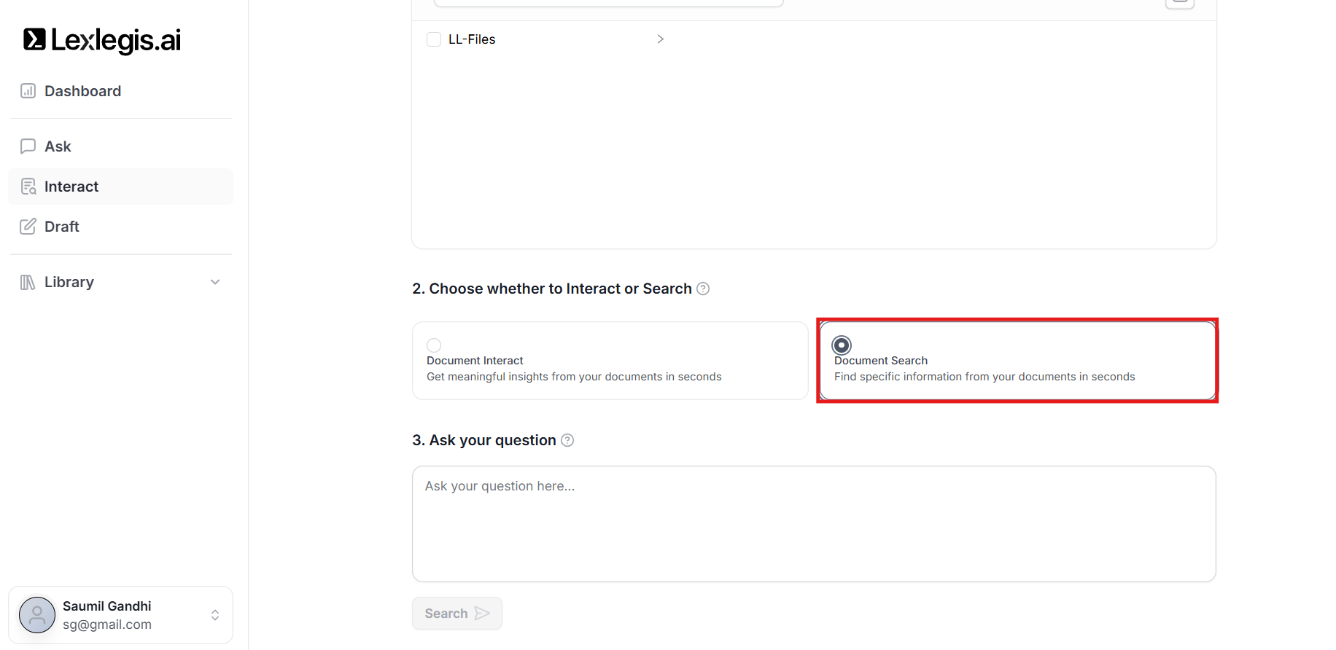Expand the Library menu chevron

tap(215, 282)
